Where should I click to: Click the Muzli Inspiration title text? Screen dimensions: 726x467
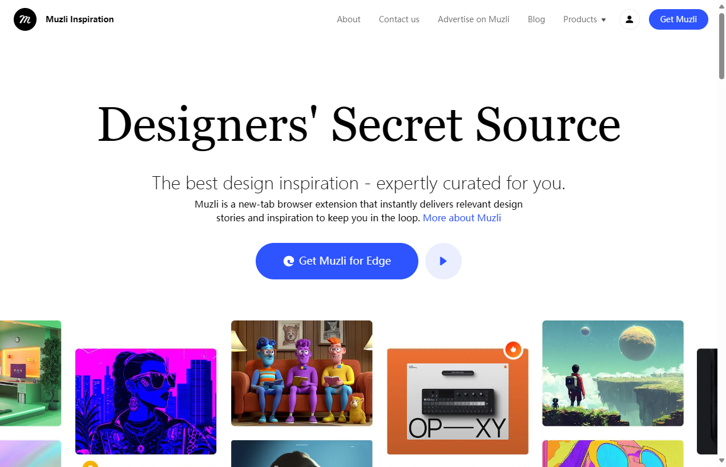80,19
